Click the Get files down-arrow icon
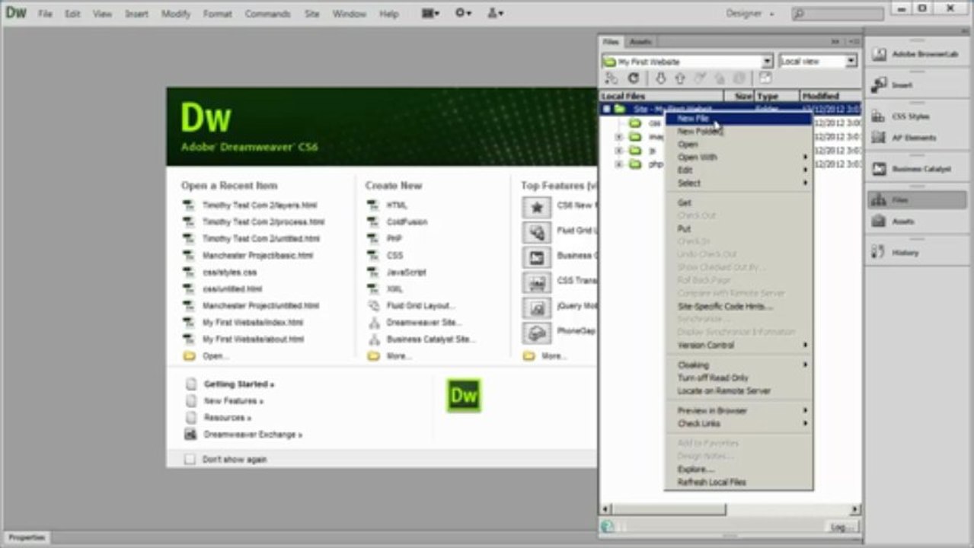This screenshot has height=548, width=974. tap(661, 78)
